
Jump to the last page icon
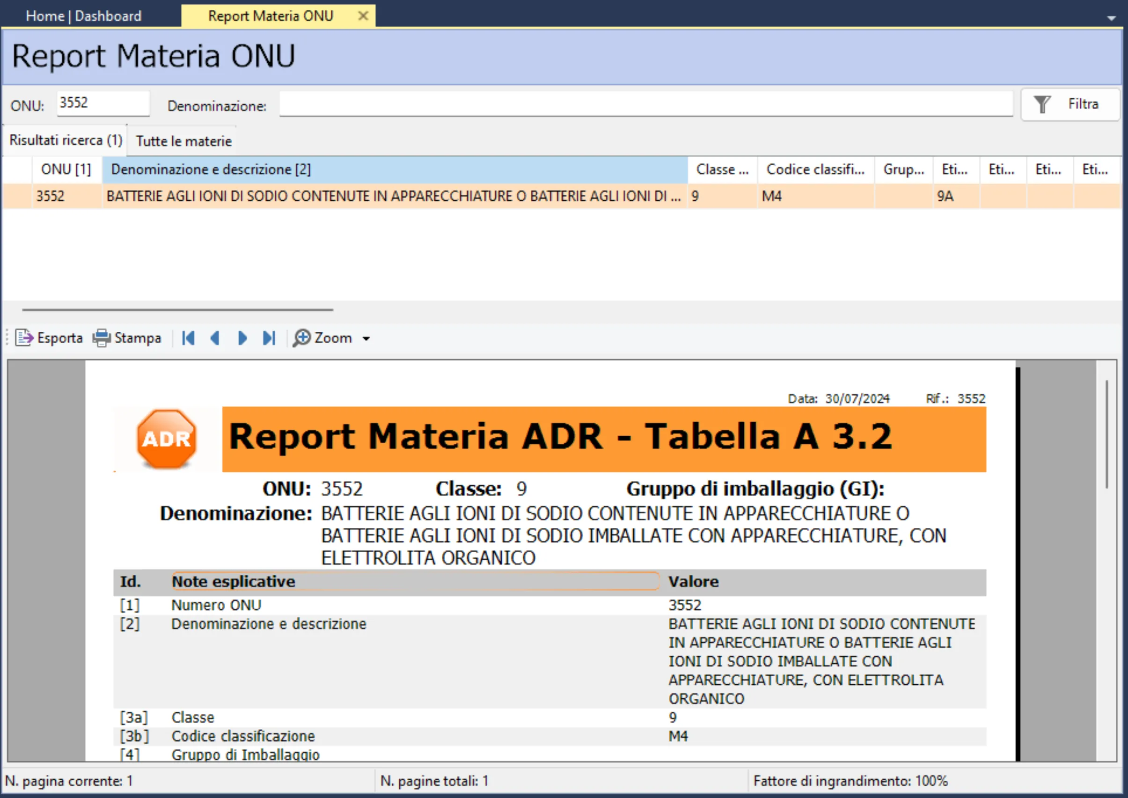(x=268, y=338)
